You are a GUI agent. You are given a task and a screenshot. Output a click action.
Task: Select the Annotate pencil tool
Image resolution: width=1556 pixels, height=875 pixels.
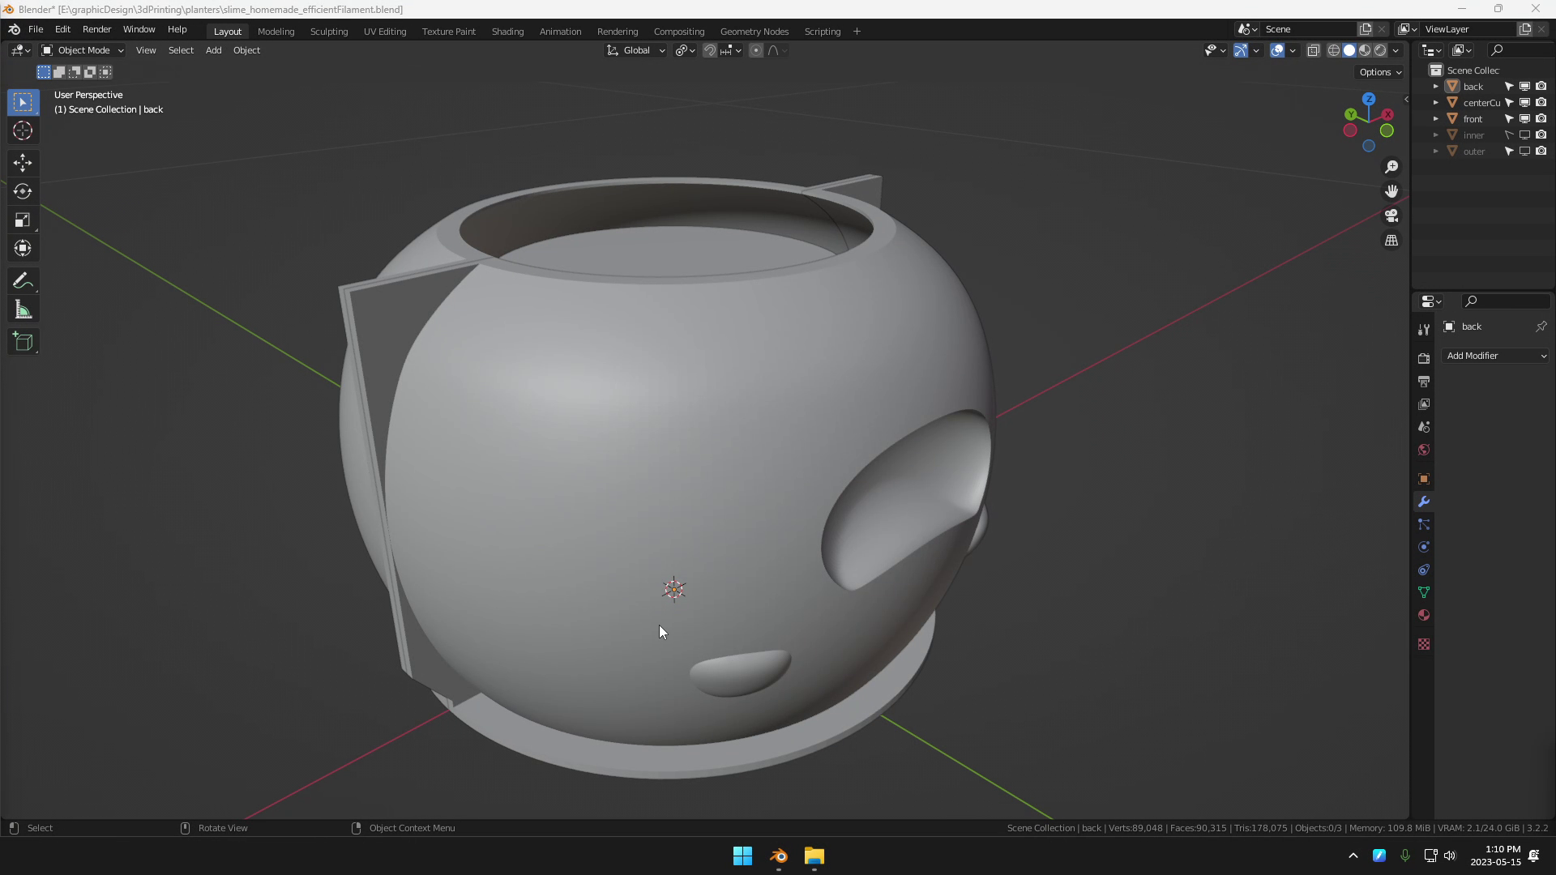[23, 281]
